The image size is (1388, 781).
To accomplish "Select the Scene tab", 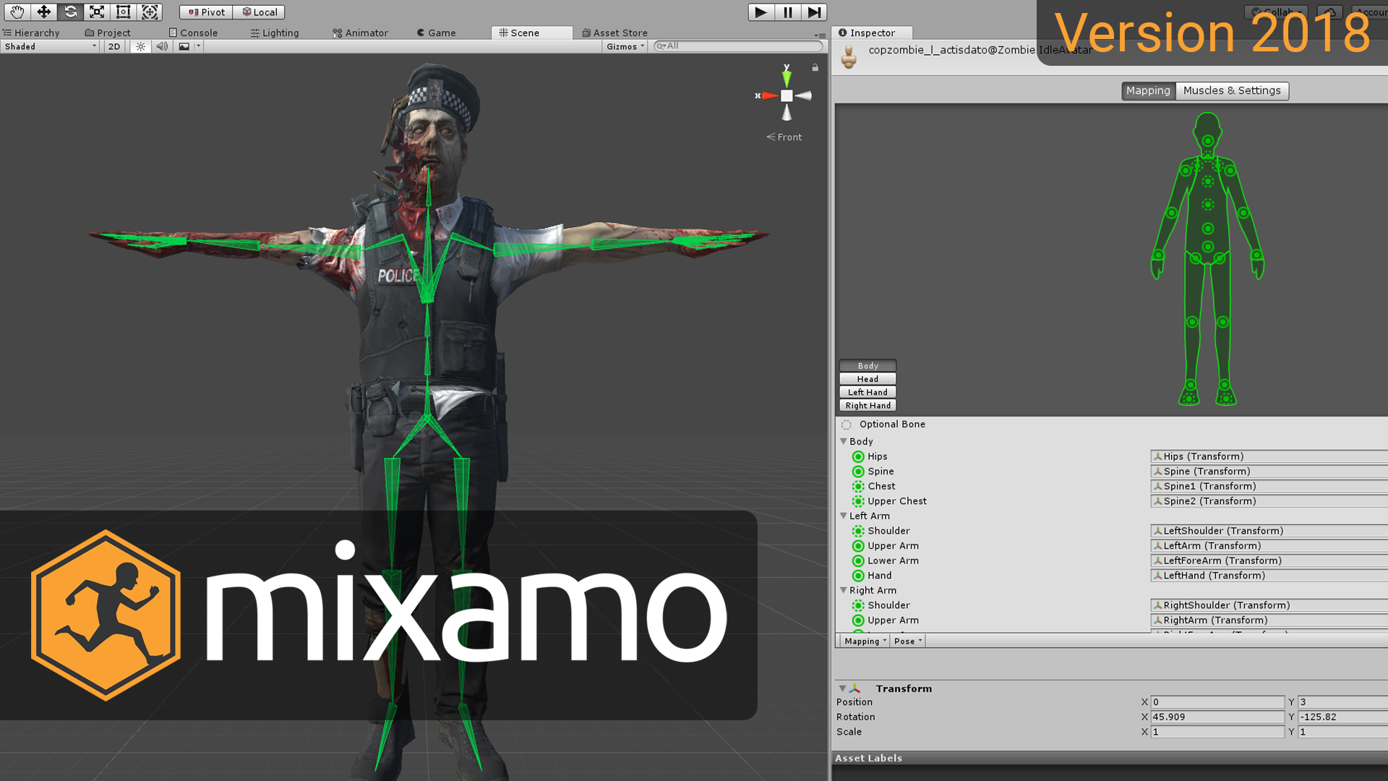I will coord(531,33).
